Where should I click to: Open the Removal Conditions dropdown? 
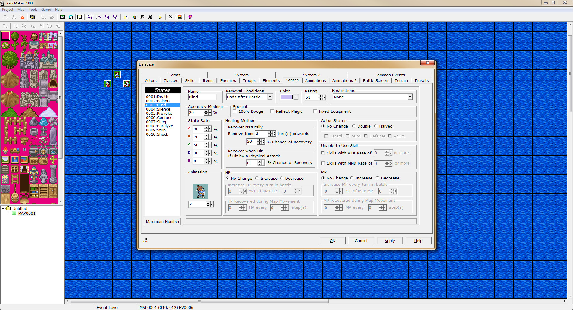coord(270,97)
